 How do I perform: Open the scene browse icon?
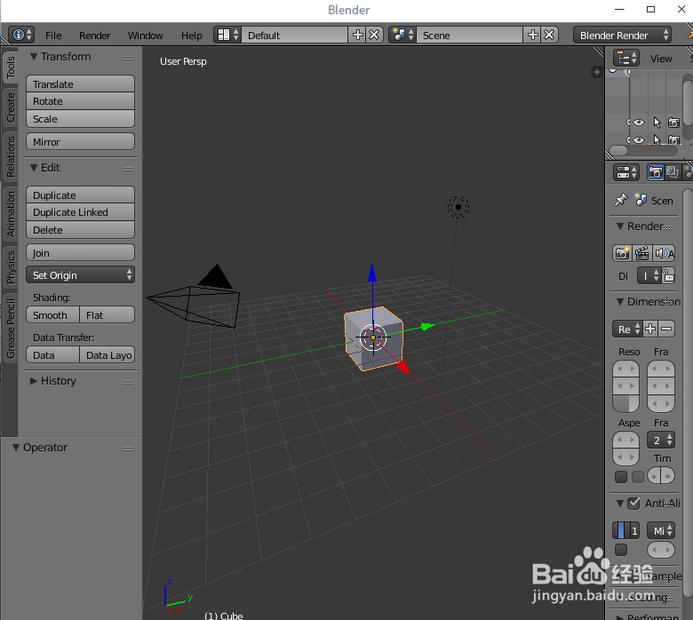(402, 35)
